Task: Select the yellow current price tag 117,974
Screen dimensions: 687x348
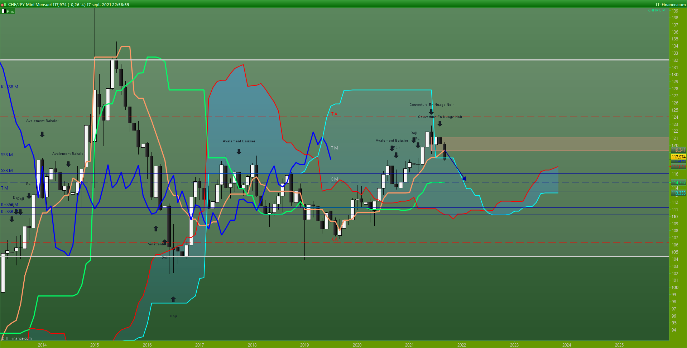Action: (x=678, y=157)
